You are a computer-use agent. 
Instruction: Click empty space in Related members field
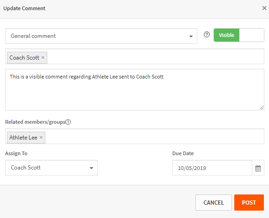pyautogui.click(x=154, y=136)
